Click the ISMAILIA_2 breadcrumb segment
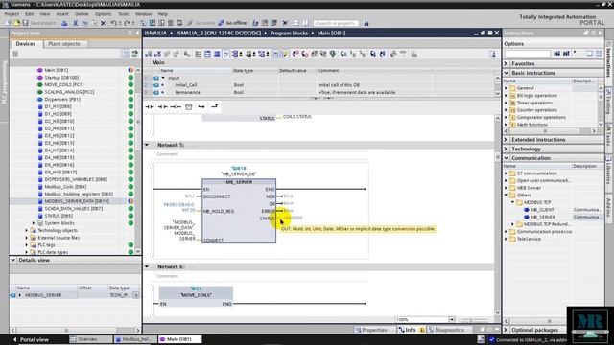This screenshot has width=614, height=345. (219, 34)
